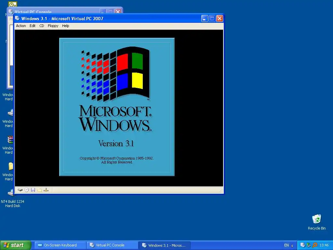Open the Action menu
The height and width of the screenshot is (250, 333).
pos(21,26)
